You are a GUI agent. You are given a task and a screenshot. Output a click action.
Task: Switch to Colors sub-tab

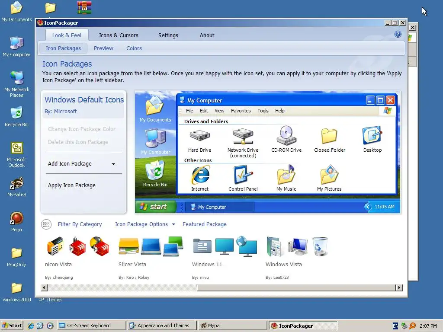[x=134, y=48]
